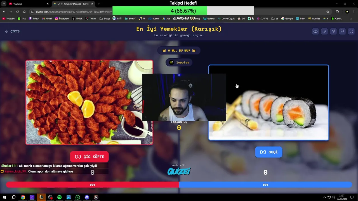
Task: Click the volume speaker tray icon
Action: click(333, 197)
